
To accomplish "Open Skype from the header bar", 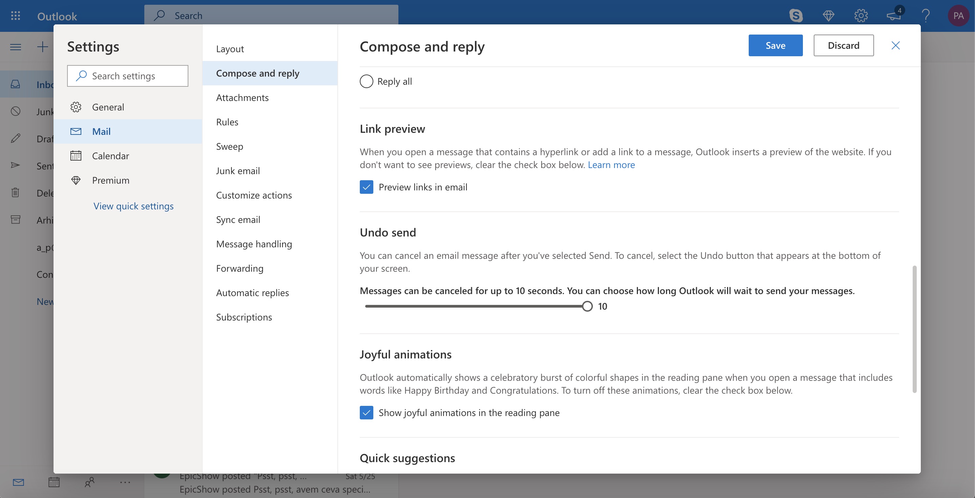I will coord(795,16).
